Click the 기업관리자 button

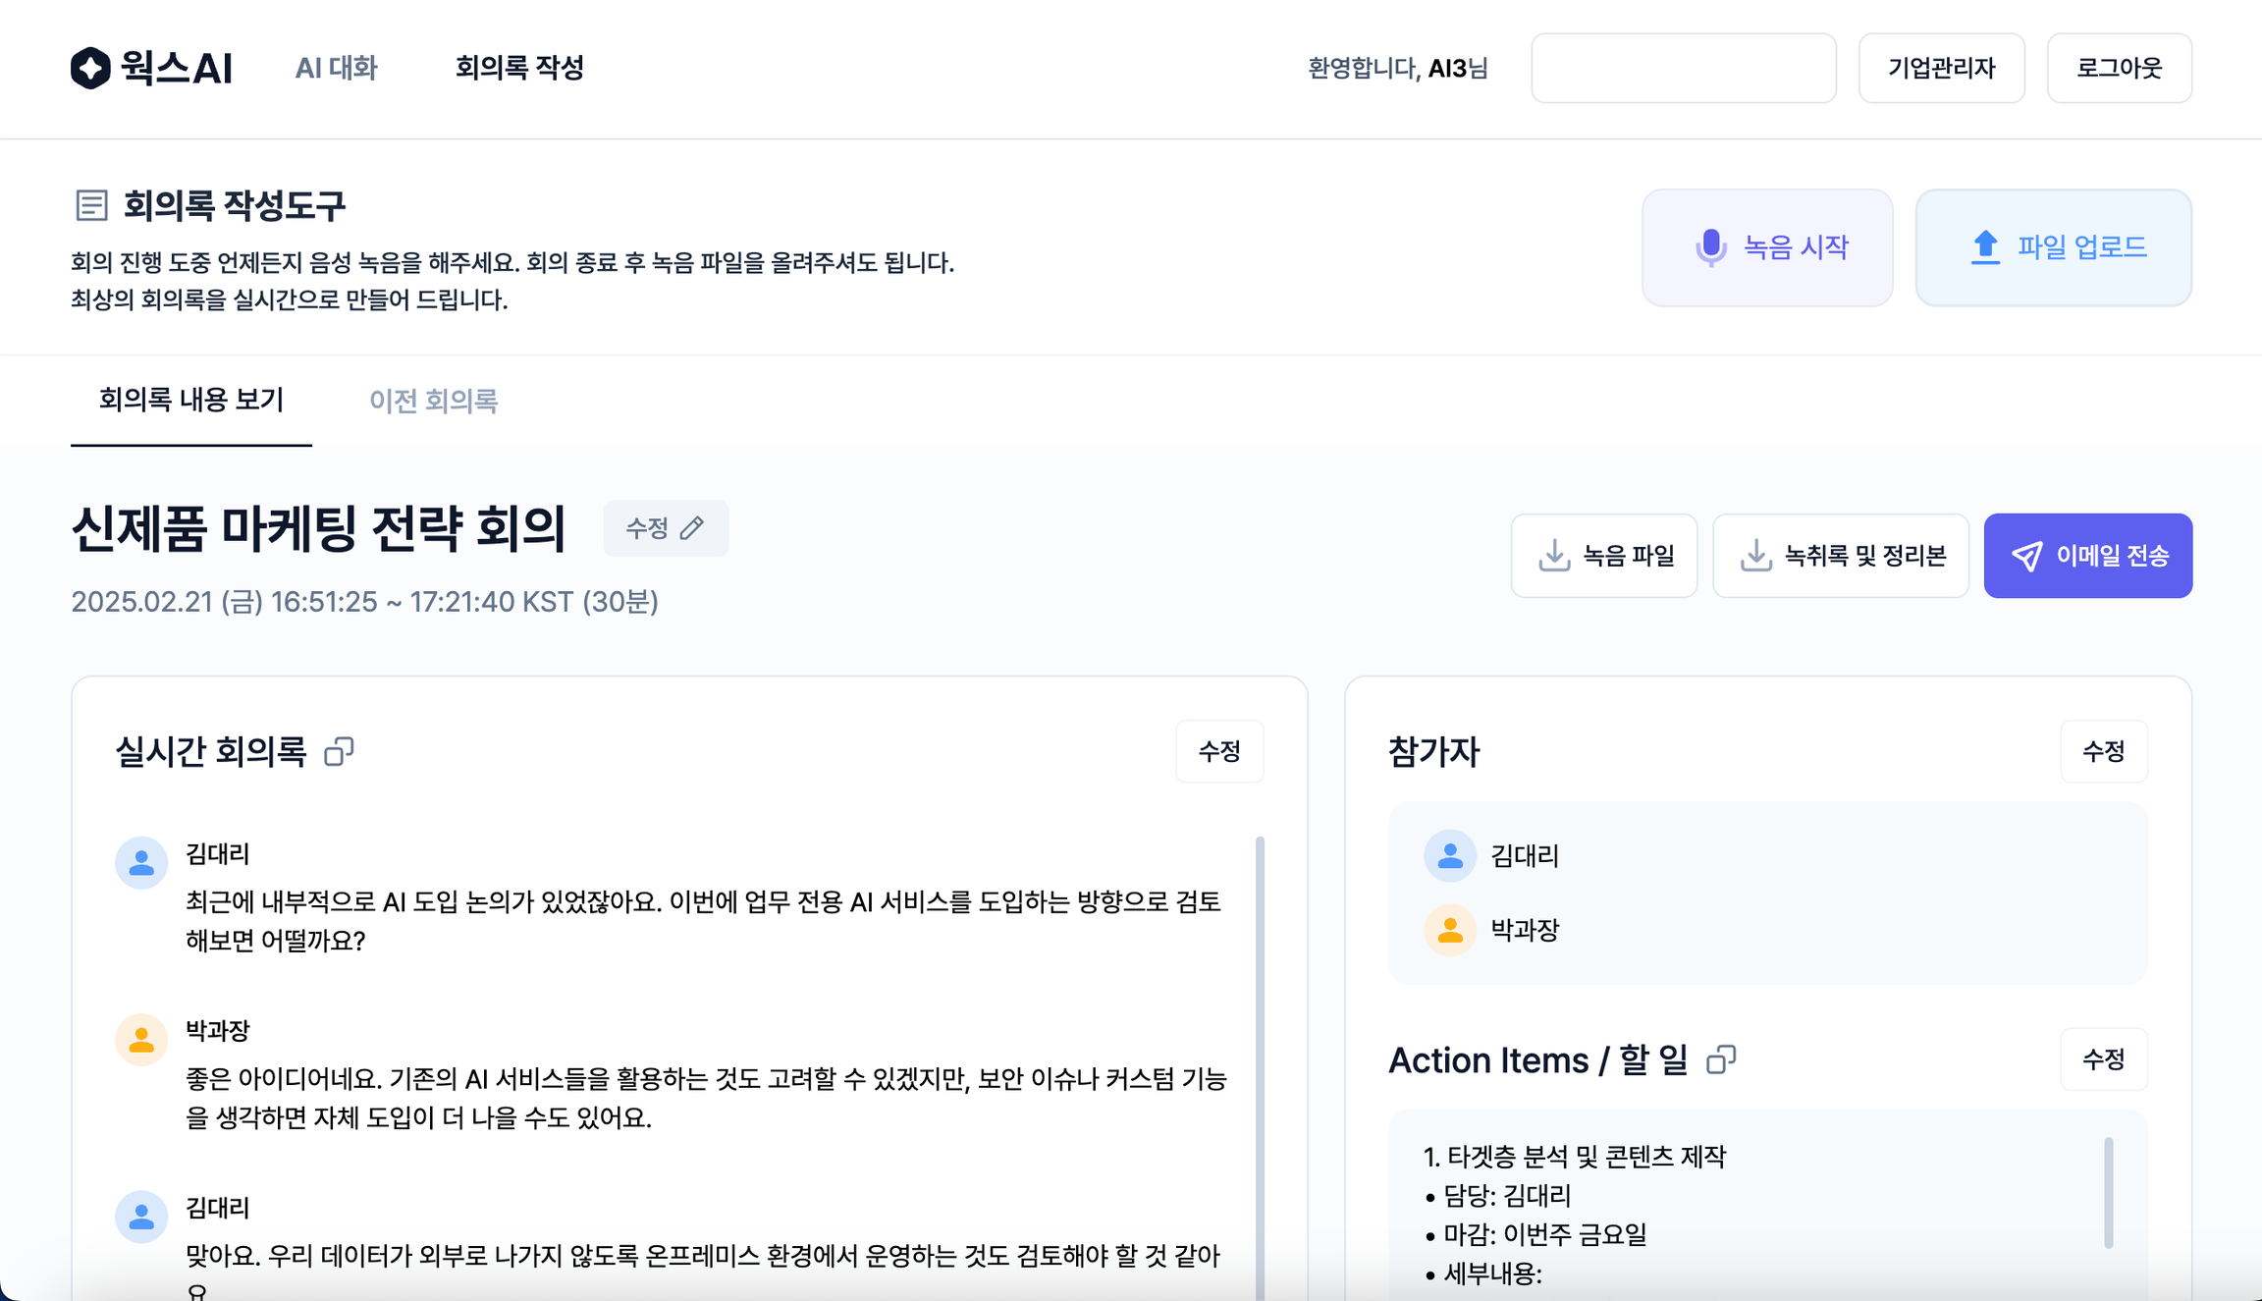[x=1941, y=68]
